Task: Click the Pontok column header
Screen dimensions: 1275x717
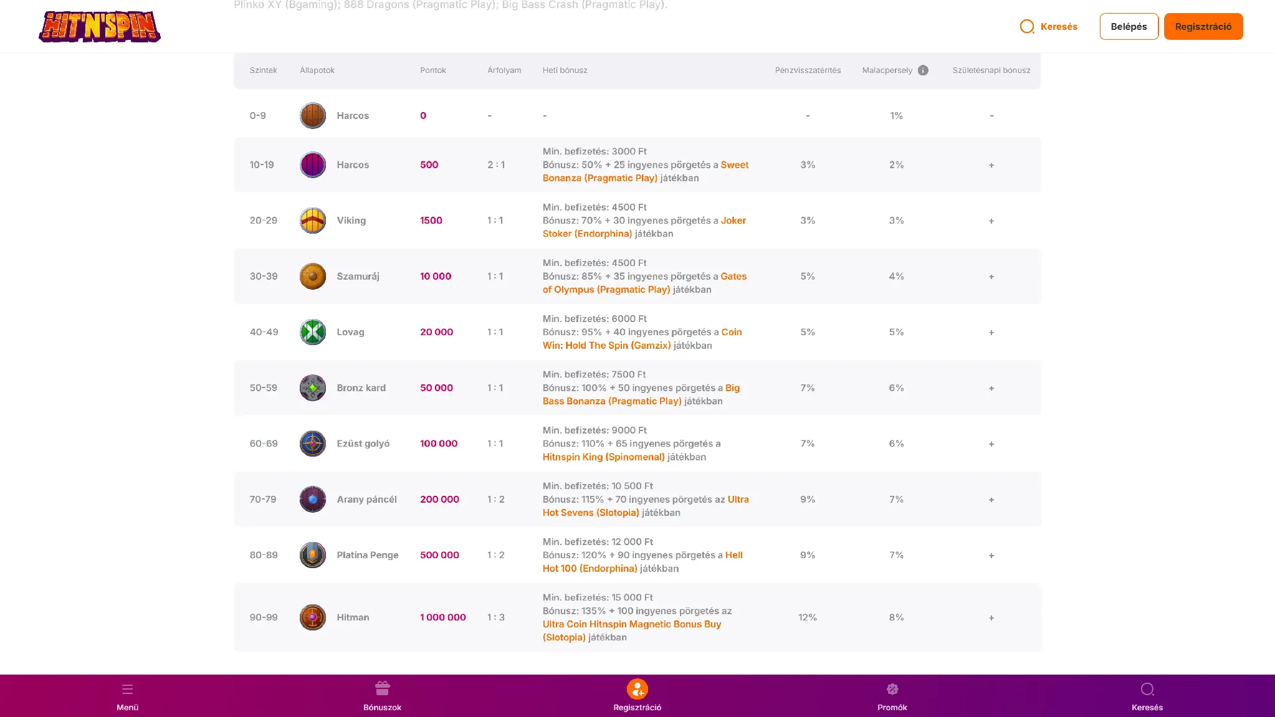Action: pyautogui.click(x=433, y=70)
